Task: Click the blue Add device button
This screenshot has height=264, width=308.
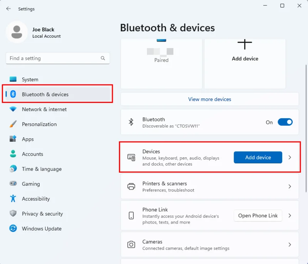Action: (x=258, y=157)
